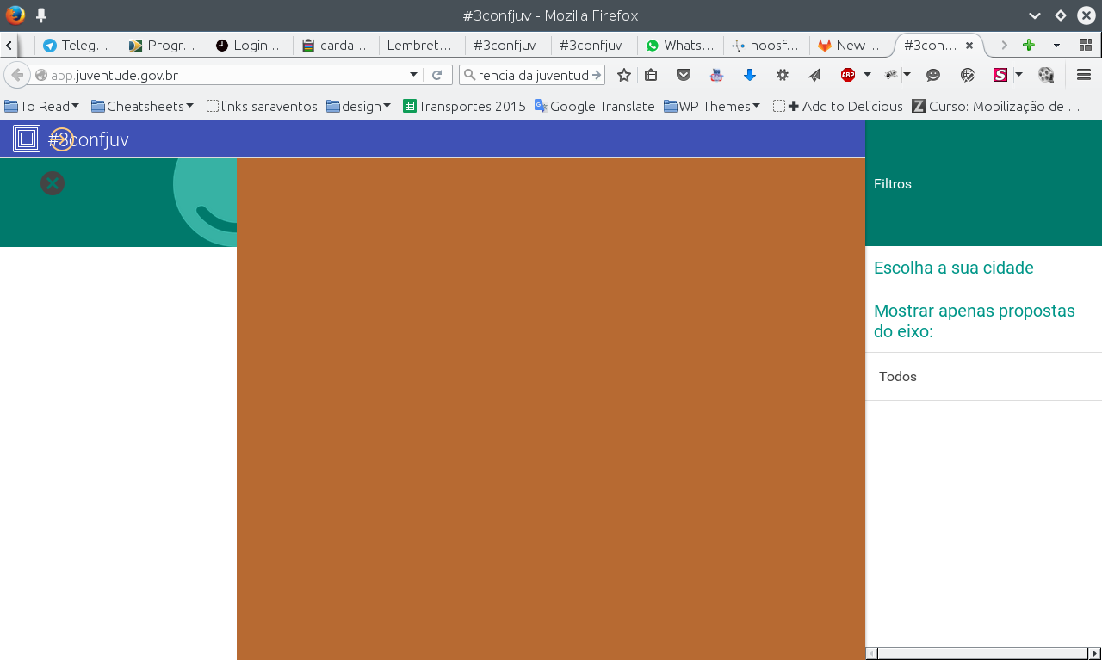The image size is (1102, 660).
Task: Click the Firefox logo window icon
Action: click(15, 15)
